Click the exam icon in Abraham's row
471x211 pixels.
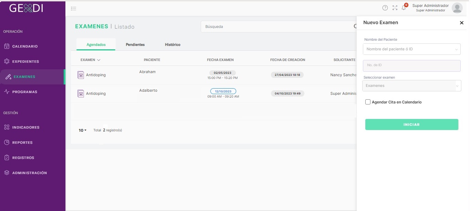81,75
